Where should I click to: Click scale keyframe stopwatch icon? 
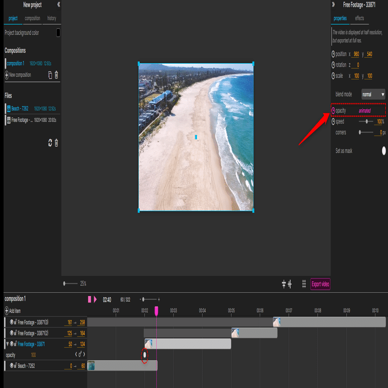point(333,76)
